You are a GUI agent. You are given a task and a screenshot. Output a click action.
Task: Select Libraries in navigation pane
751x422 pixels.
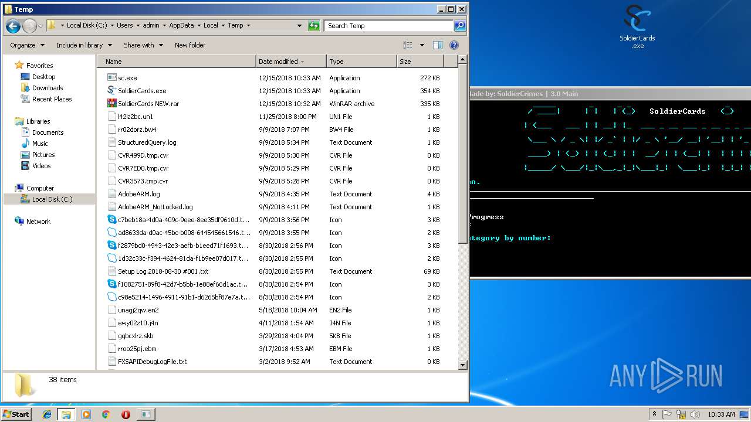pyautogui.click(x=38, y=121)
